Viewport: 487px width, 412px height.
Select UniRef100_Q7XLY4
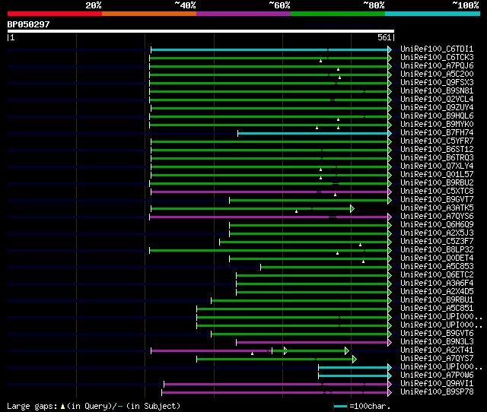coord(437,166)
